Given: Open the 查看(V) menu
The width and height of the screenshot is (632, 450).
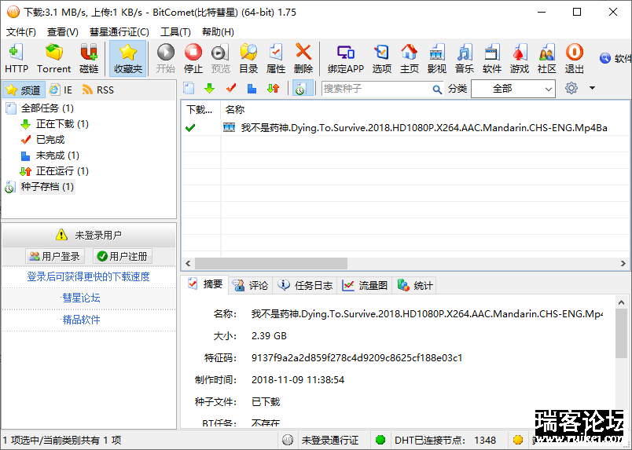Looking at the screenshot, I should click(62, 32).
